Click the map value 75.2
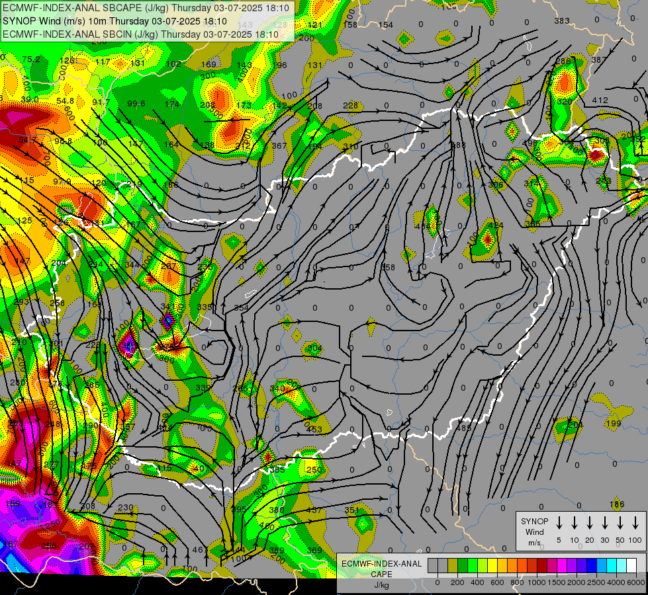The image size is (648, 595). click(x=31, y=59)
